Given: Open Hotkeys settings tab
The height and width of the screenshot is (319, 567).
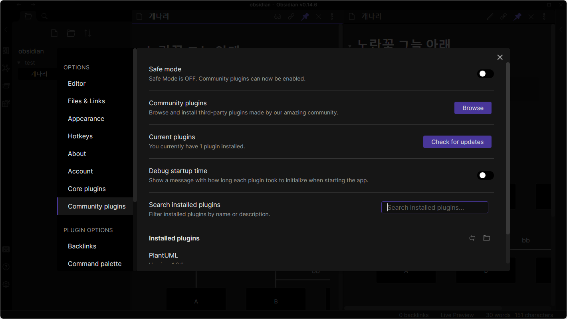Looking at the screenshot, I should (x=95, y=136).
